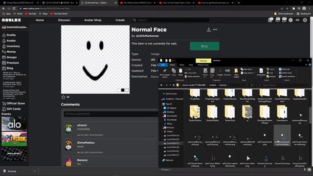Viewport: 313px width, 176px height.
Task: Open Avatar in Roblox sidebar
Action: pyautogui.click(x=9, y=41)
